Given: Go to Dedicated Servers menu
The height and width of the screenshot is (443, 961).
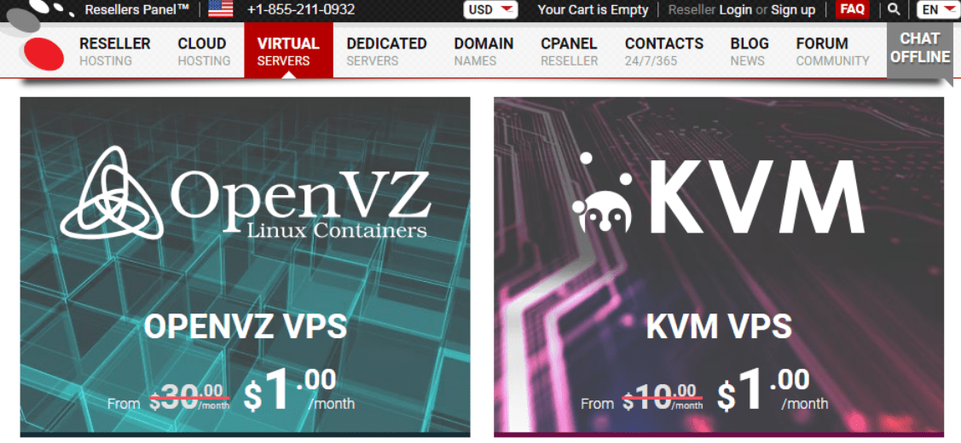Looking at the screenshot, I should pyautogui.click(x=386, y=51).
